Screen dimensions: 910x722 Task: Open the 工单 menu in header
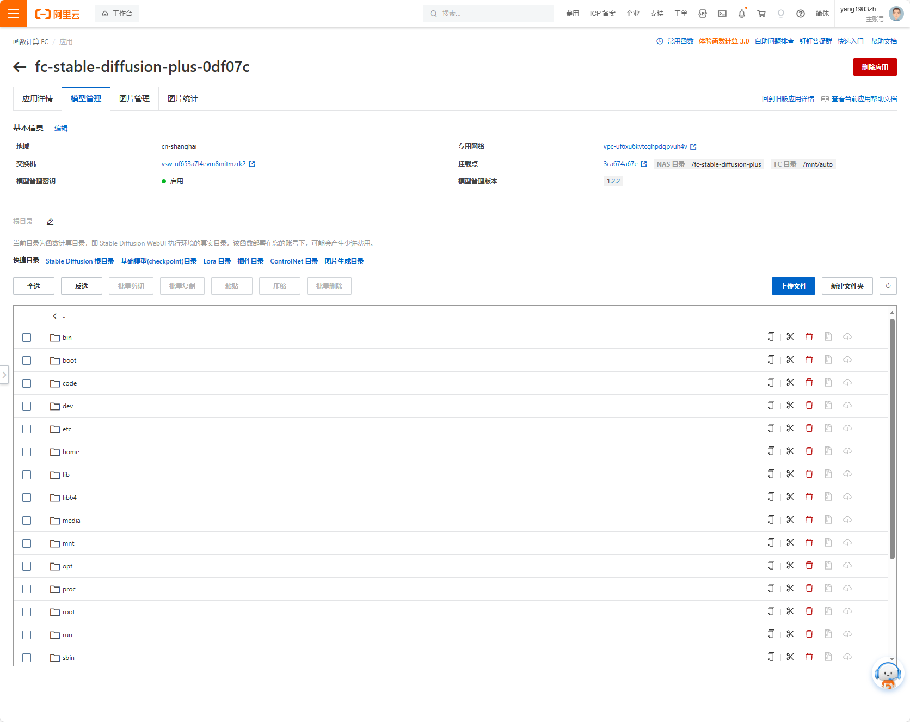coord(681,14)
